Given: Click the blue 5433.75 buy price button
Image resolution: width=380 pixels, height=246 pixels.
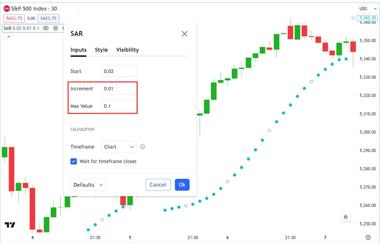Looking at the screenshot, I should pos(48,18).
